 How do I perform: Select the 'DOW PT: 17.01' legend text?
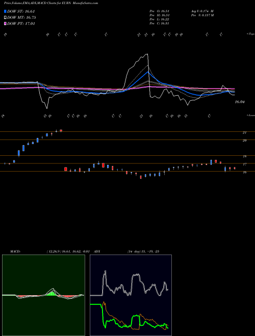tap(21, 23)
